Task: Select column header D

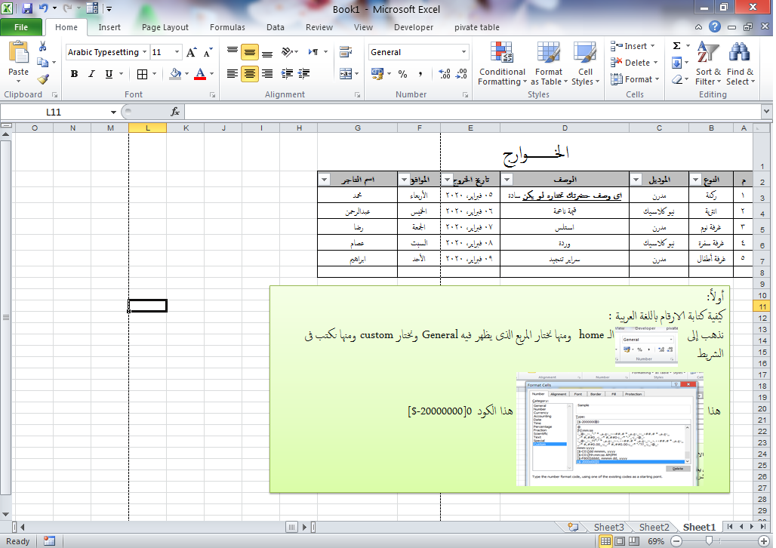Action: (x=565, y=128)
